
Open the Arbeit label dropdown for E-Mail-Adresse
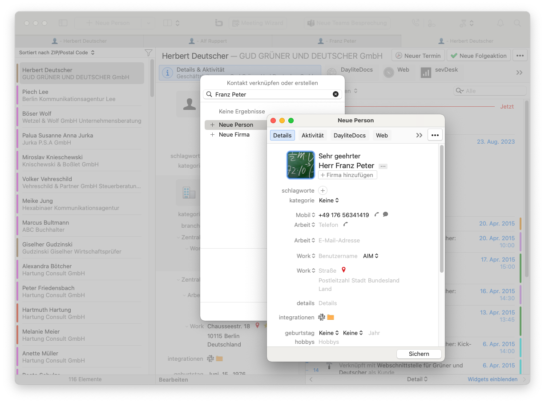point(305,241)
